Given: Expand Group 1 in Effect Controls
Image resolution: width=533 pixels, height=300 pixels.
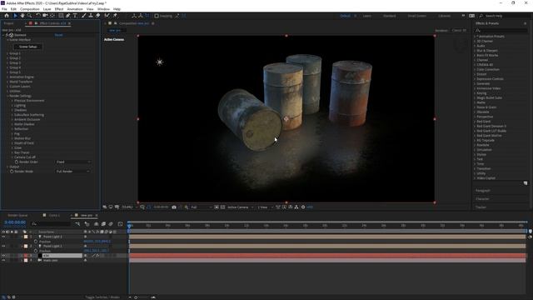Looking at the screenshot, I should tap(7, 53).
